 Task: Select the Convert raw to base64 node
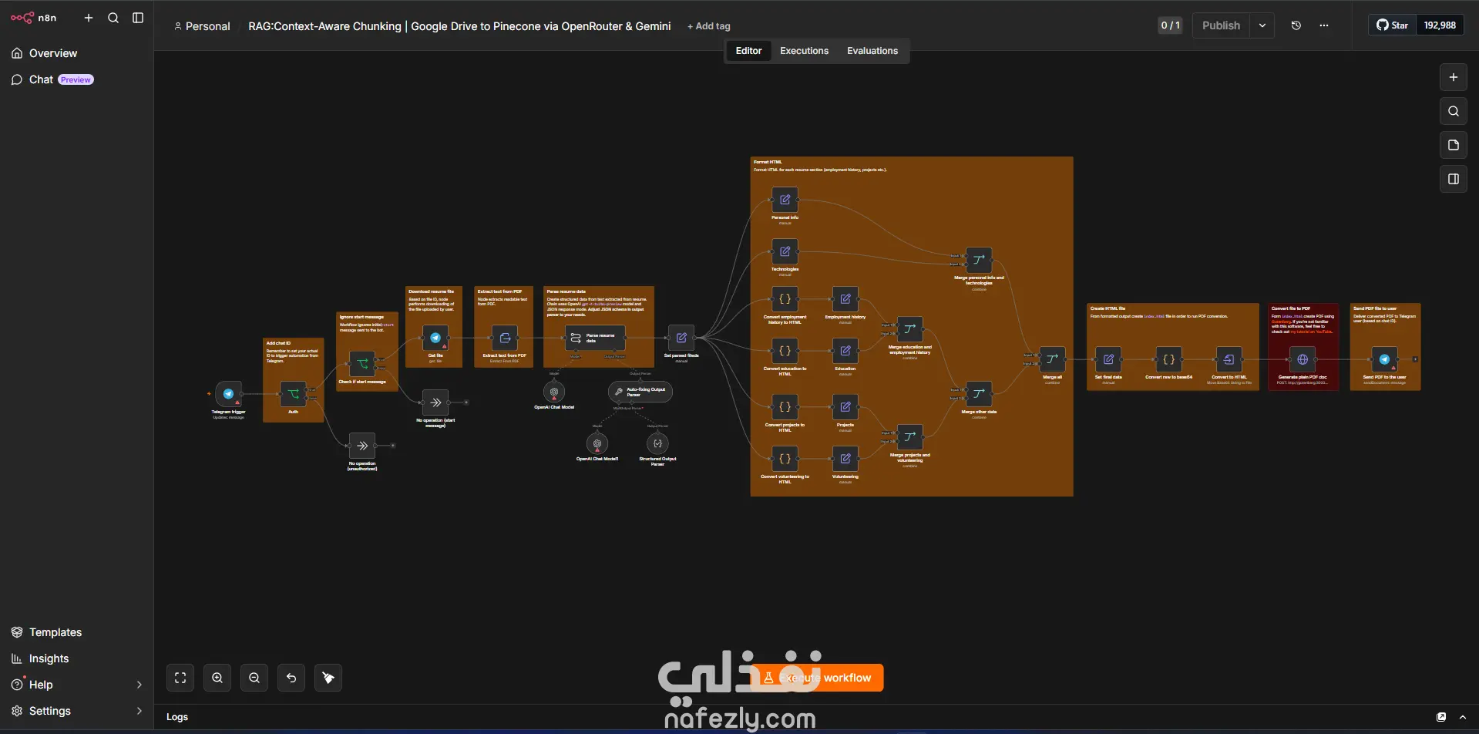(x=1168, y=359)
